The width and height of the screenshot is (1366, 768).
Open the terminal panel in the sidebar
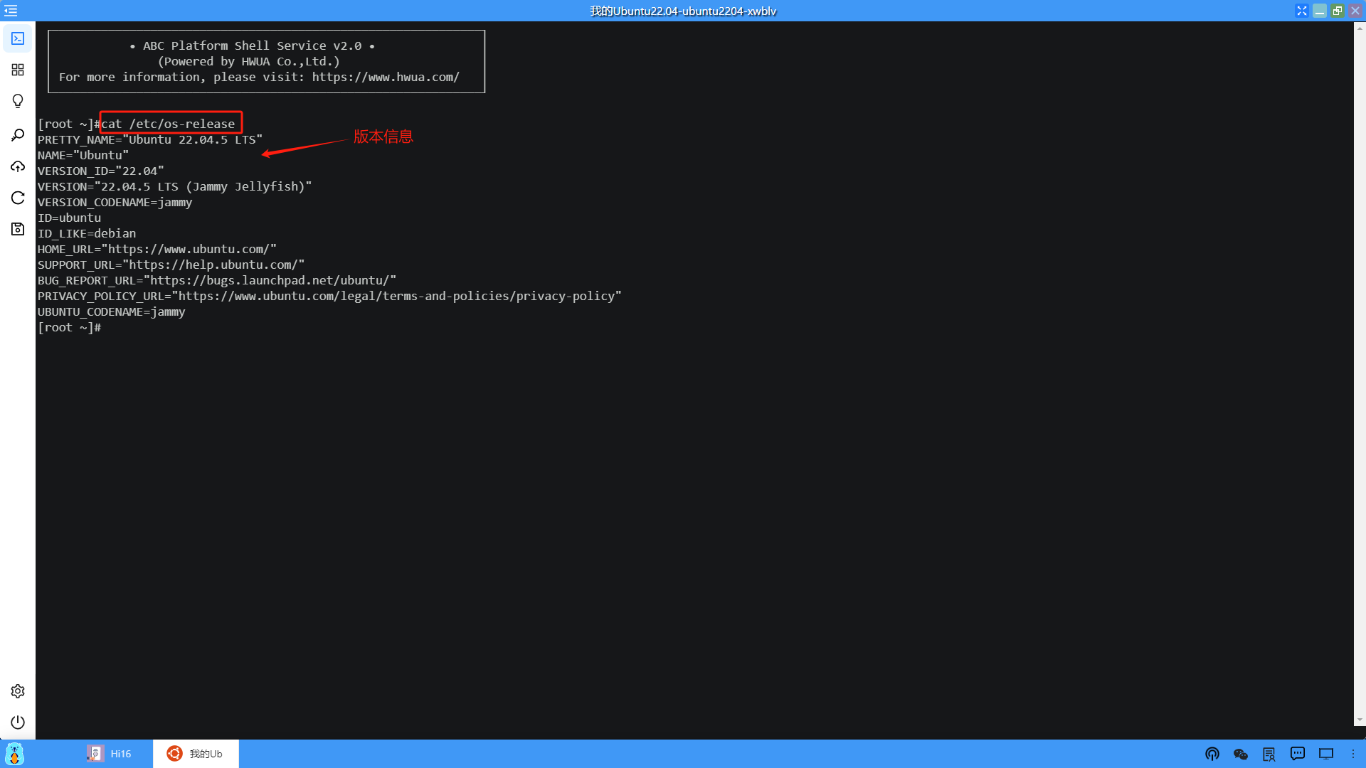(x=18, y=38)
